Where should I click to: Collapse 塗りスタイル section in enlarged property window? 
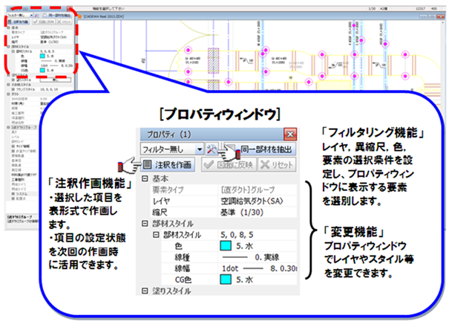pos(145,291)
